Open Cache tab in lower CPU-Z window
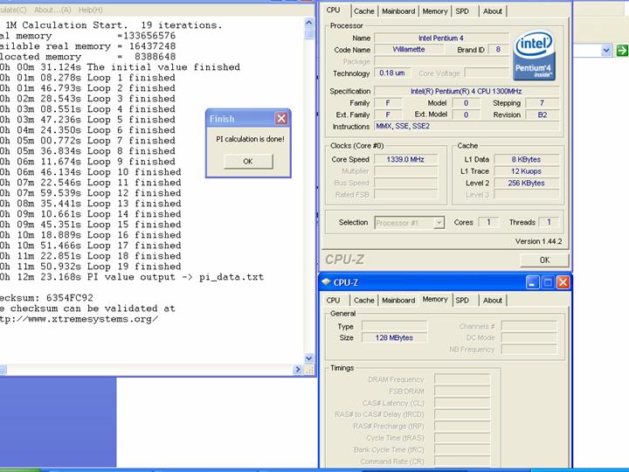The height and width of the screenshot is (472, 629). (x=363, y=300)
